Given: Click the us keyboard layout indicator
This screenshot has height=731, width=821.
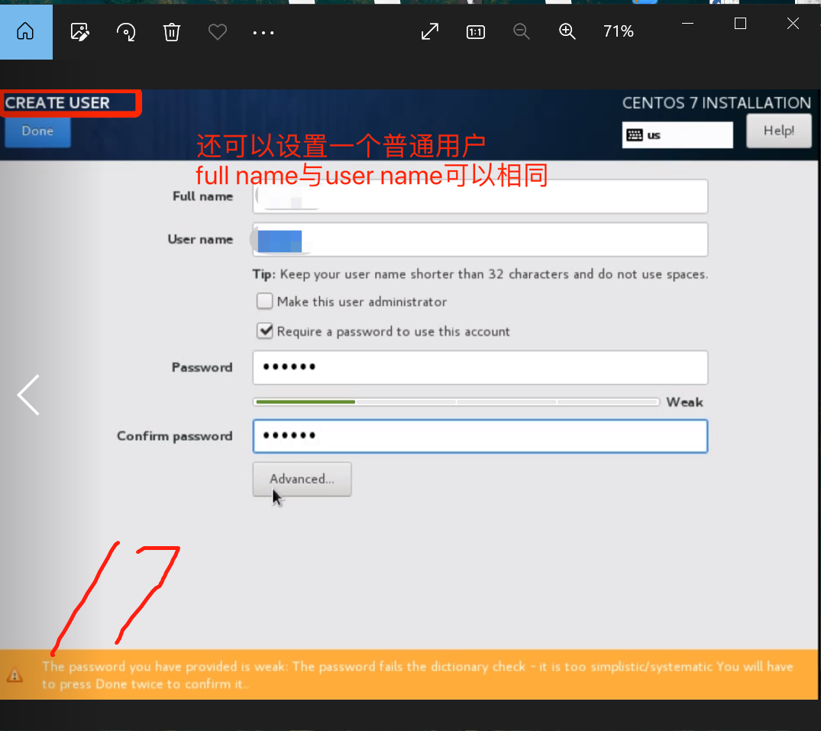Looking at the screenshot, I should point(677,135).
